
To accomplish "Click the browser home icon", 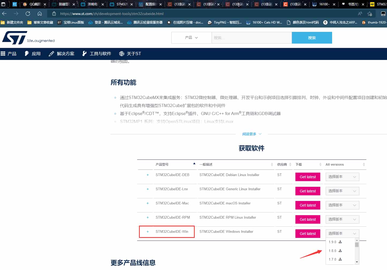I will coord(40,14).
